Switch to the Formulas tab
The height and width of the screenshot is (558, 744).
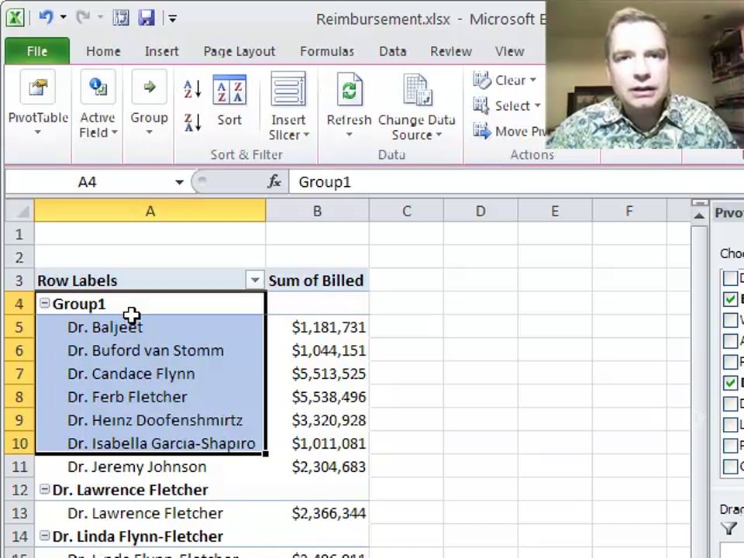[x=327, y=51]
